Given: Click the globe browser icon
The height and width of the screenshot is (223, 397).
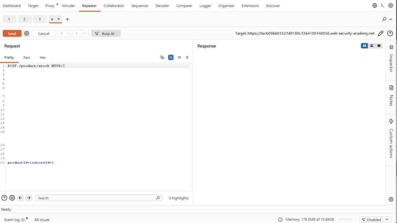Looking at the screenshot, I should (375, 5).
